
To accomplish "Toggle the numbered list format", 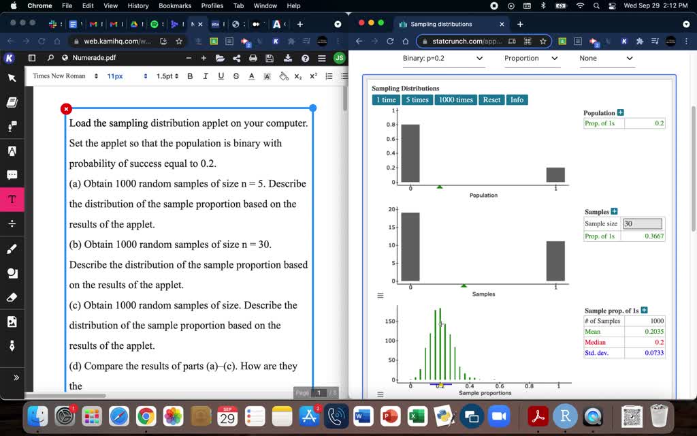I will [329, 76].
